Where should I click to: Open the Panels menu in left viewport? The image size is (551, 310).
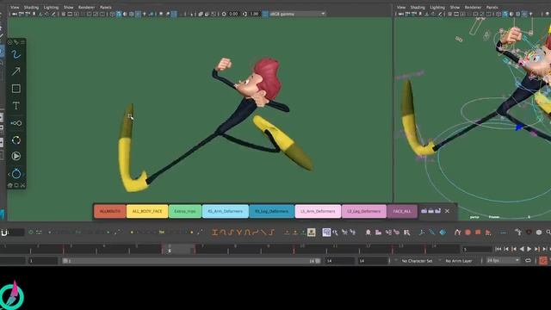[x=105, y=7]
